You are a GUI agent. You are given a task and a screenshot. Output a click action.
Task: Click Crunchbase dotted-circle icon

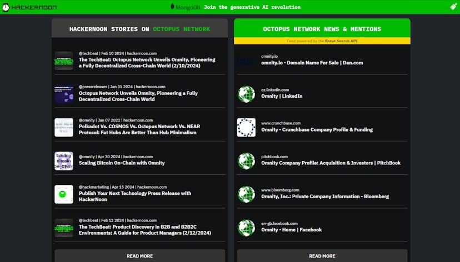pos(246,127)
